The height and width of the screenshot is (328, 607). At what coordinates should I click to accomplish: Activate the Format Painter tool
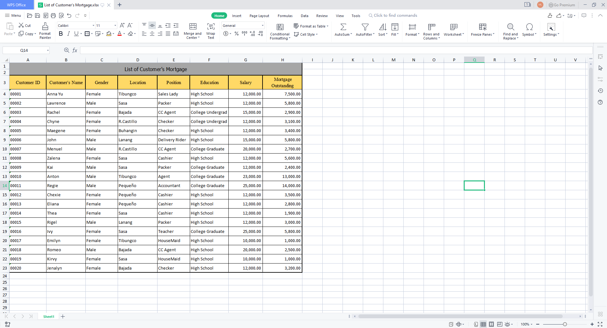[x=45, y=31]
